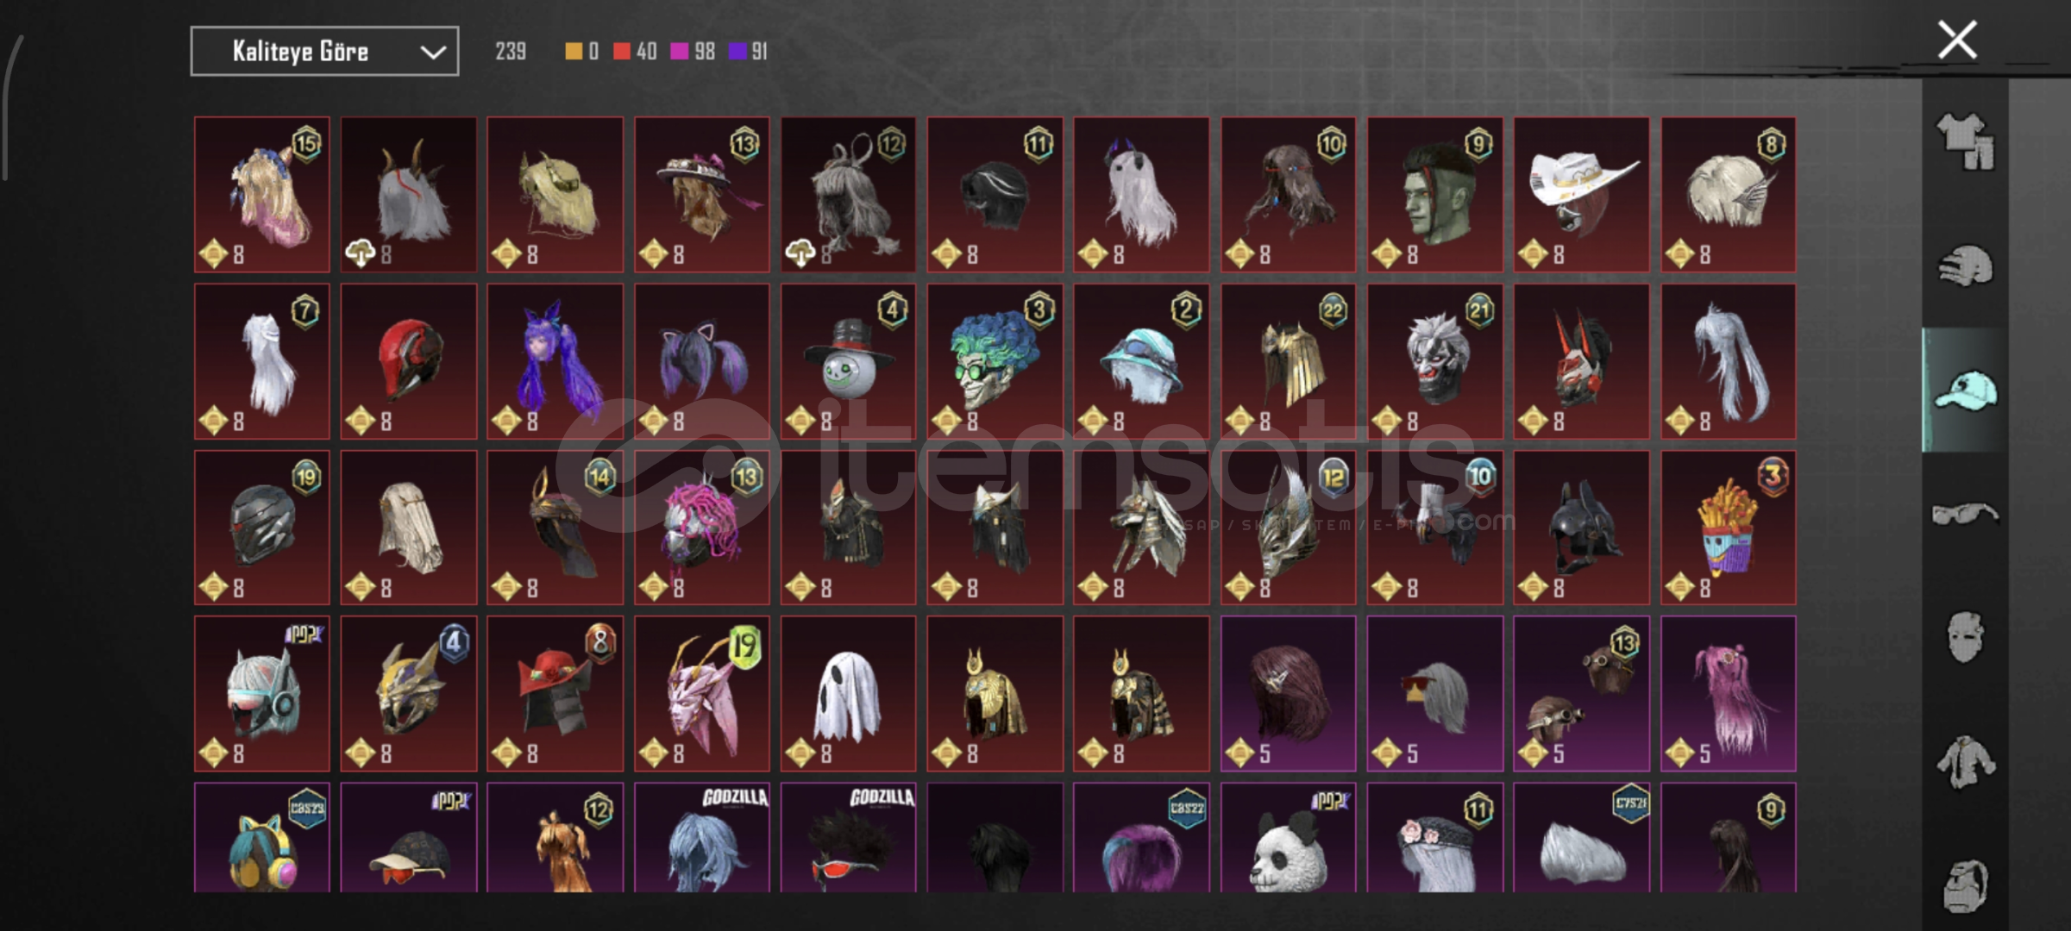Open the sunglasses eyewear category
2071x931 pixels.
point(1966,515)
